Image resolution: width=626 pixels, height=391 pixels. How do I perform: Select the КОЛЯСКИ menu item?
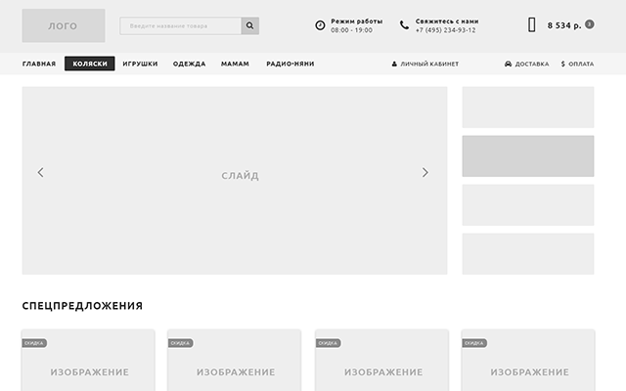[90, 64]
